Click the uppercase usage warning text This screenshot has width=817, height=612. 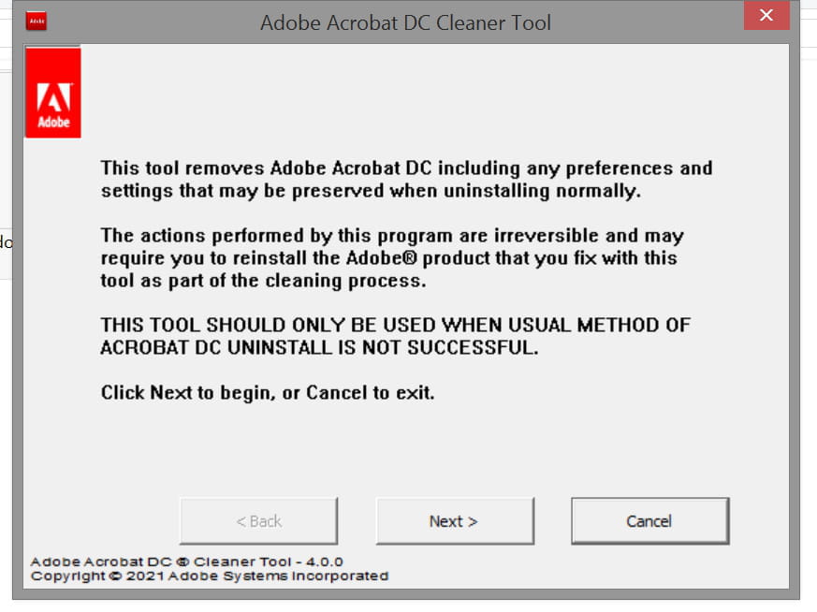click(396, 336)
